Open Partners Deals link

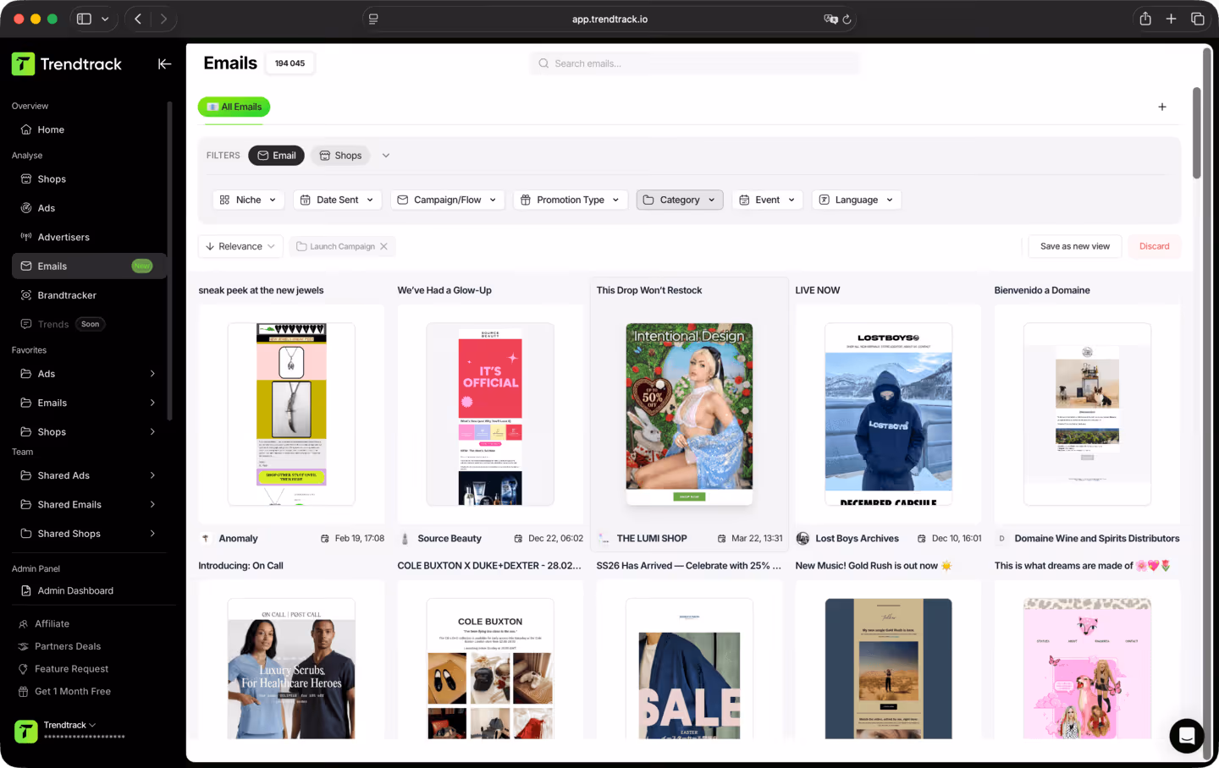click(68, 646)
